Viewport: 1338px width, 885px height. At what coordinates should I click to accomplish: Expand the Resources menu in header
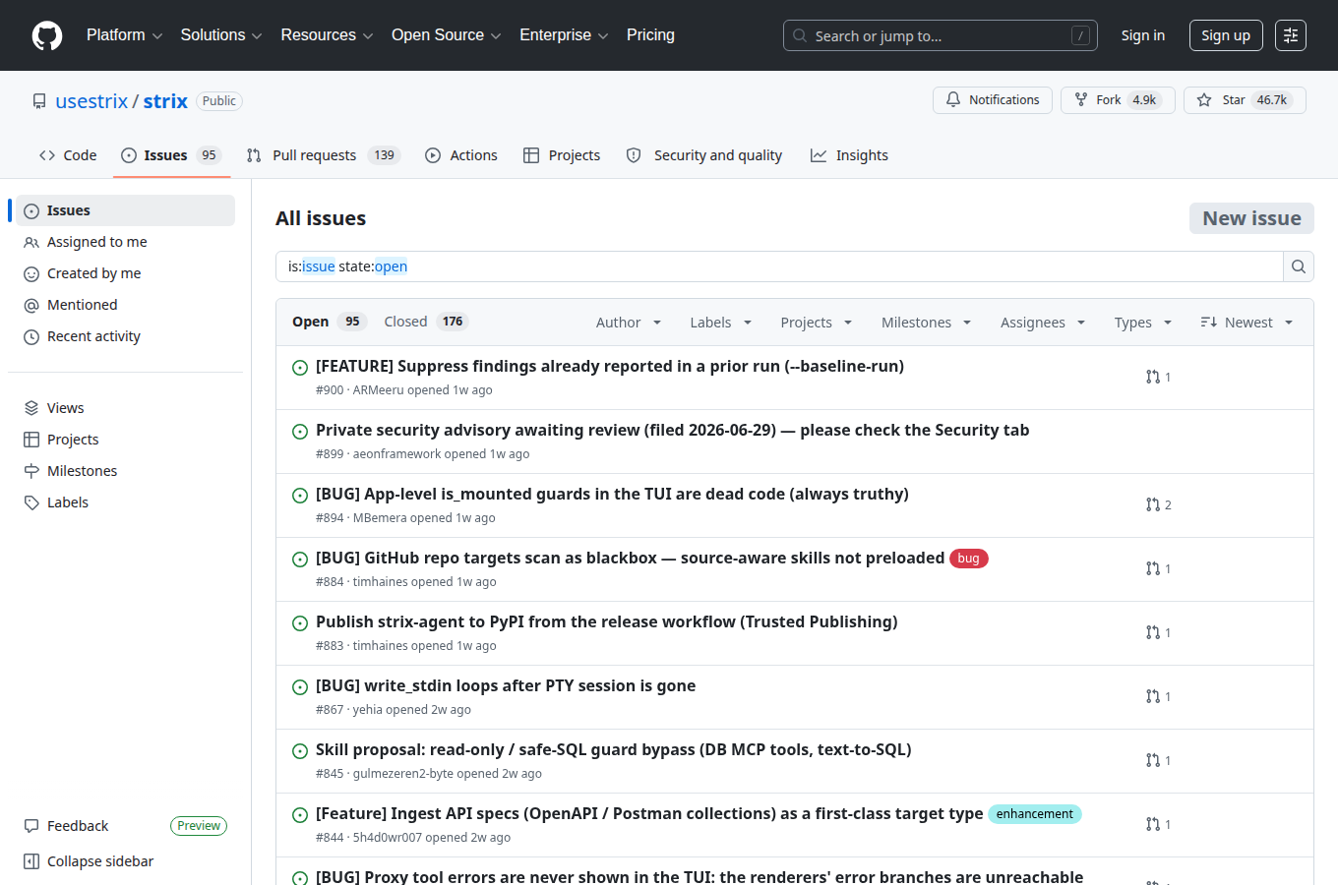tap(327, 35)
